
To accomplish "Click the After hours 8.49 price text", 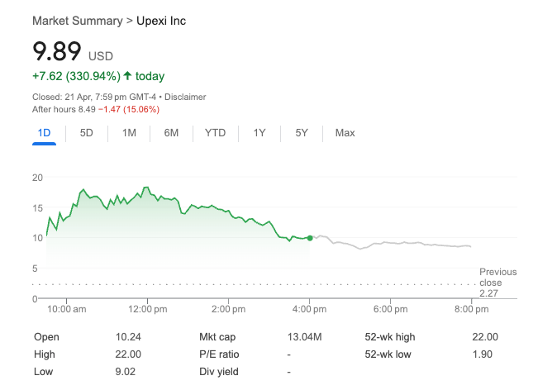I will pyautogui.click(x=64, y=109).
